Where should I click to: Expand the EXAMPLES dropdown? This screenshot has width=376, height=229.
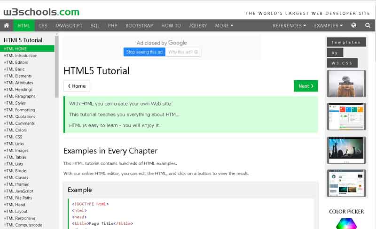328,26
